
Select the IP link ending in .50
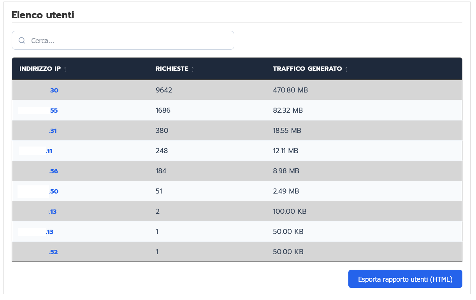53,192
